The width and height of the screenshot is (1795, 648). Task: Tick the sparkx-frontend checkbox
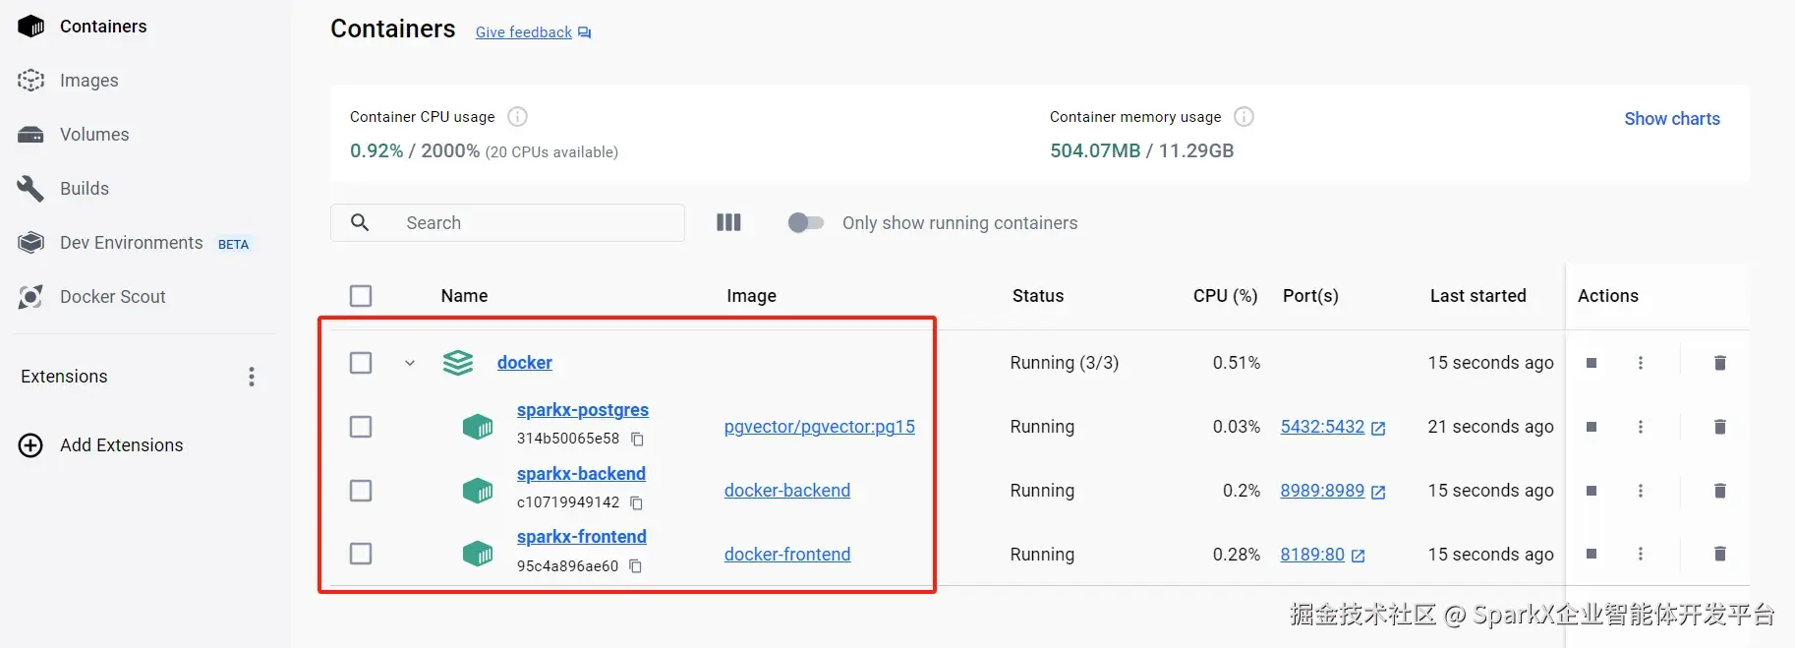tap(361, 554)
